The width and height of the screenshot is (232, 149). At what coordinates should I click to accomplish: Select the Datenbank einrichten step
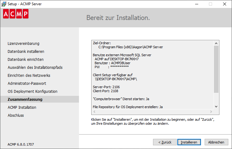(x=26, y=60)
